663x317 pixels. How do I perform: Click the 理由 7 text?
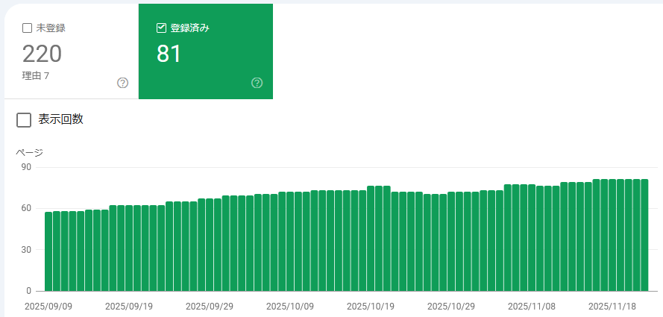pyautogui.click(x=36, y=75)
